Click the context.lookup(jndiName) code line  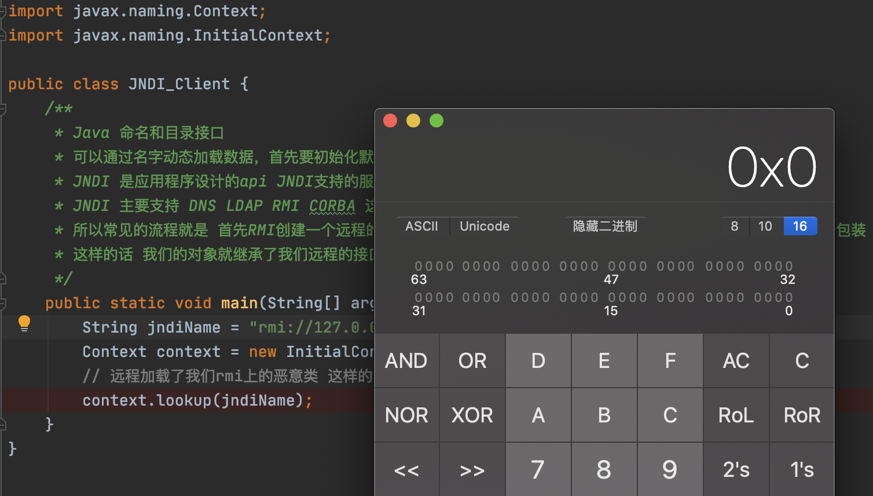[x=197, y=400]
